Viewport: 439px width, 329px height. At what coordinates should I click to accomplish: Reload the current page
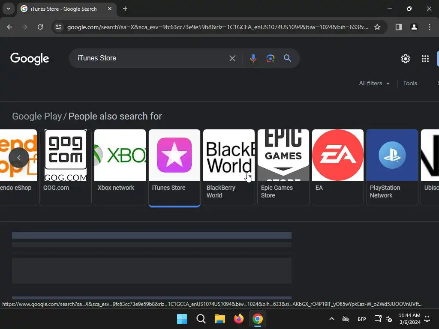(x=40, y=27)
